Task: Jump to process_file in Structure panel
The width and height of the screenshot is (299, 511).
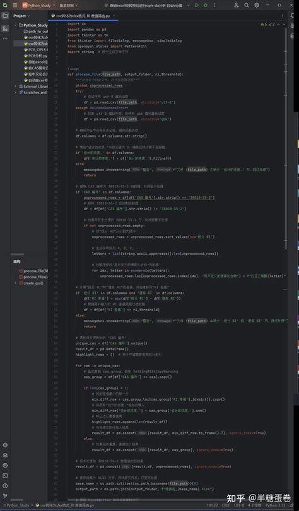Action: click(33, 271)
